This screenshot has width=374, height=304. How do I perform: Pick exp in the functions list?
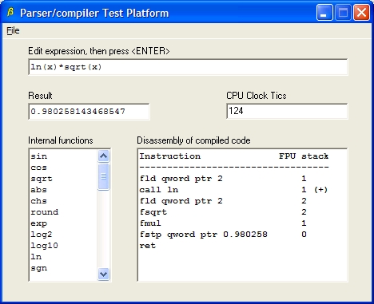(x=39, y=223)
